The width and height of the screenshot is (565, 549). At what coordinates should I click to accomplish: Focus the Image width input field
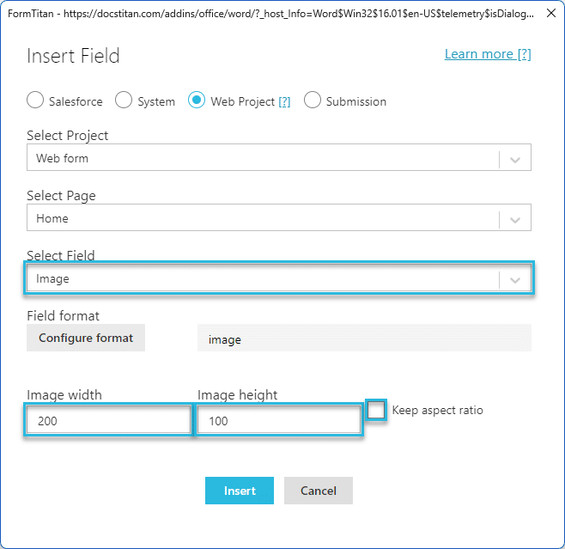pos(107,421)
